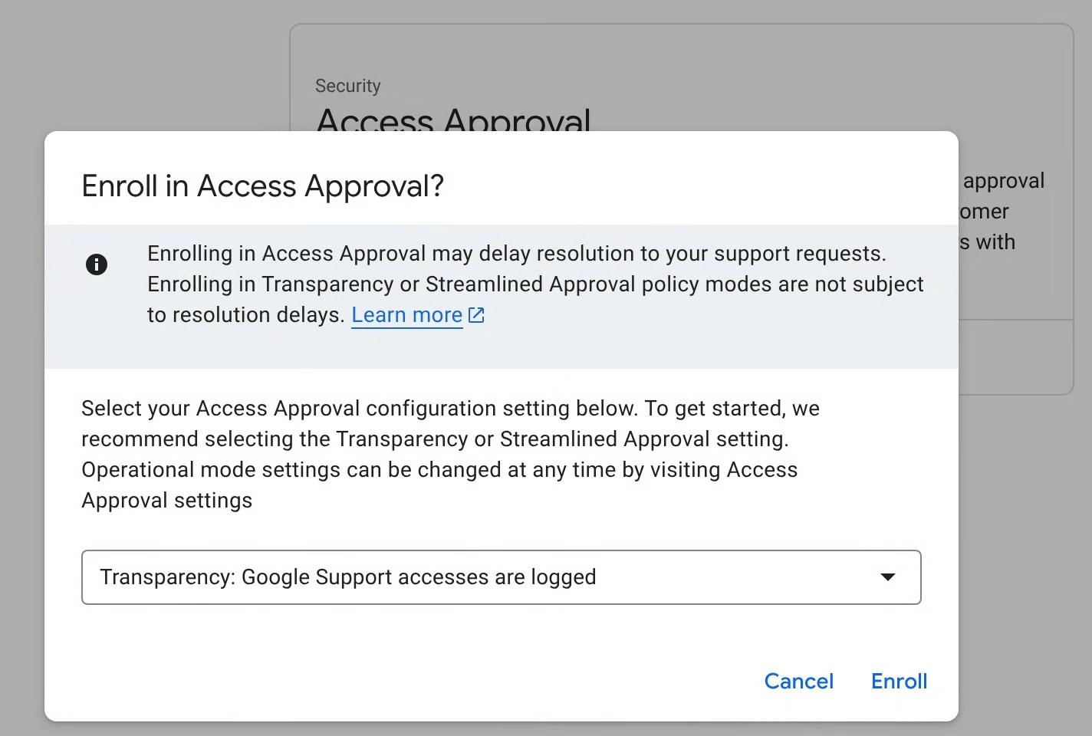
Task: Click the Enroll button to confirm enrollment
Action: 898,681
